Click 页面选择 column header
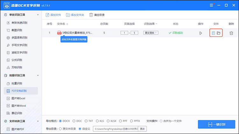This screenshot has height=134, width=239. pyautogui.click(x=129, y=24)
